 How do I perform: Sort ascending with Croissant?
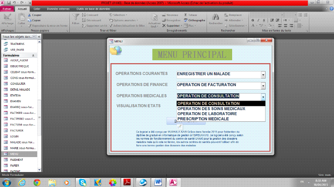tap(90, 15)
